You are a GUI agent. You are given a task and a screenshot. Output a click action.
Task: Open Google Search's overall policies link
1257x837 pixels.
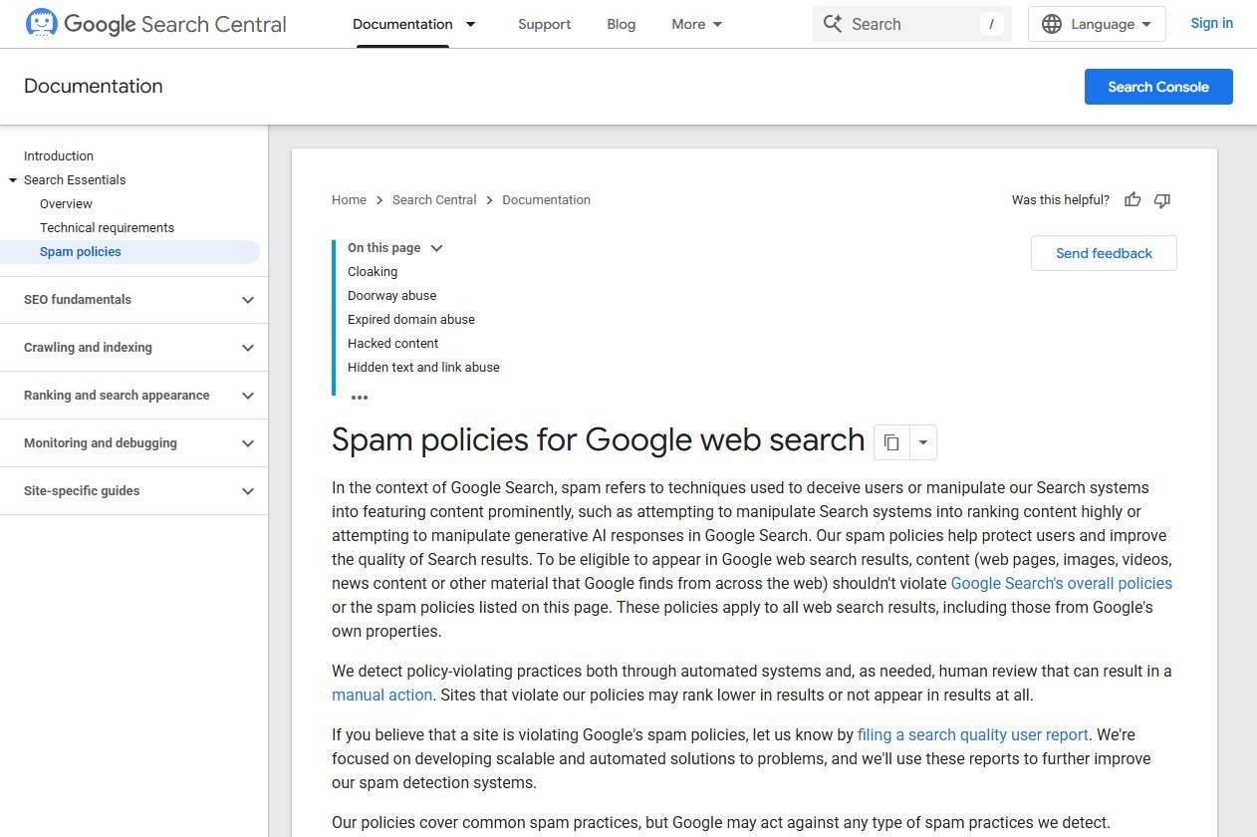(x=1061, y=584)
